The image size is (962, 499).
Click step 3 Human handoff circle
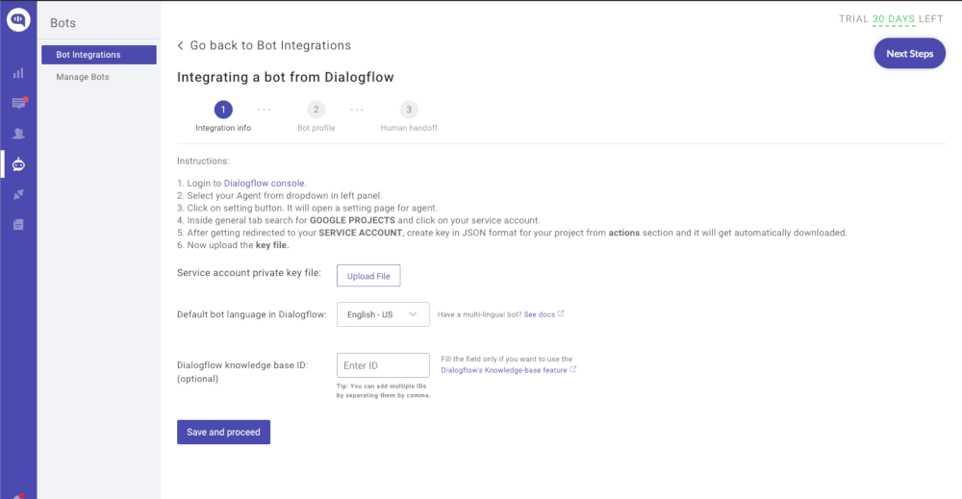coord(409,109)
